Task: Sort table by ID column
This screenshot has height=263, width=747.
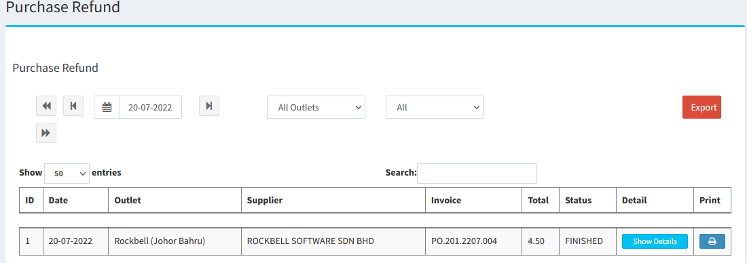Action: click(x=31, y=200)
